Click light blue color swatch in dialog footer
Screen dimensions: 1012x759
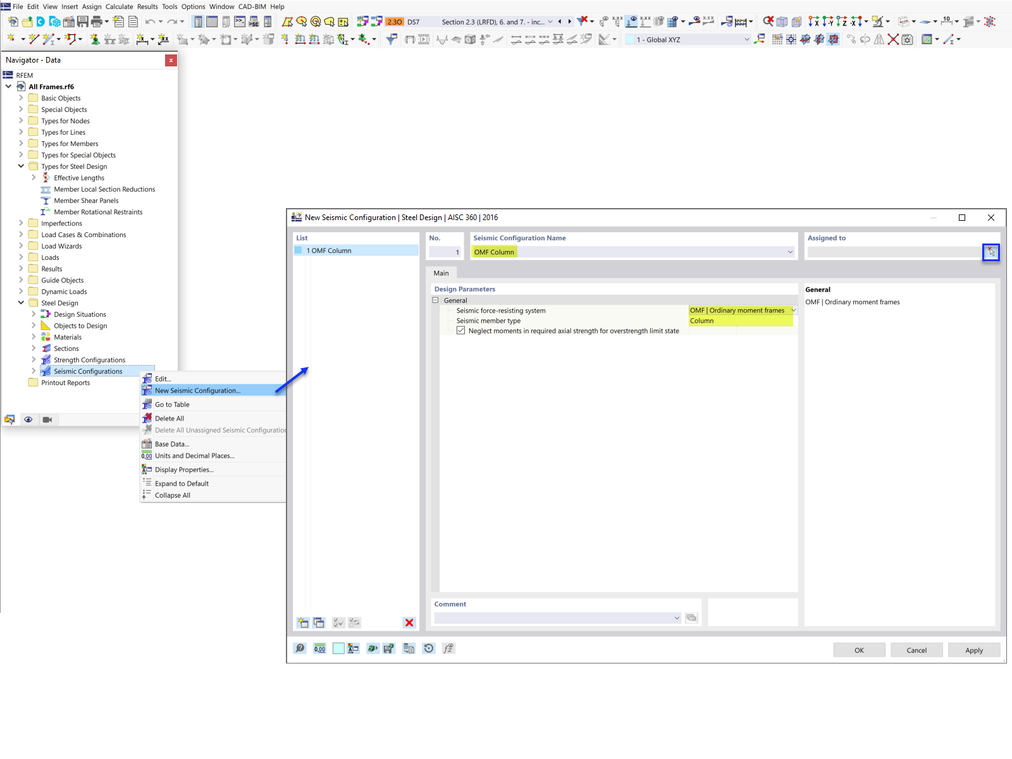(338, 648)
